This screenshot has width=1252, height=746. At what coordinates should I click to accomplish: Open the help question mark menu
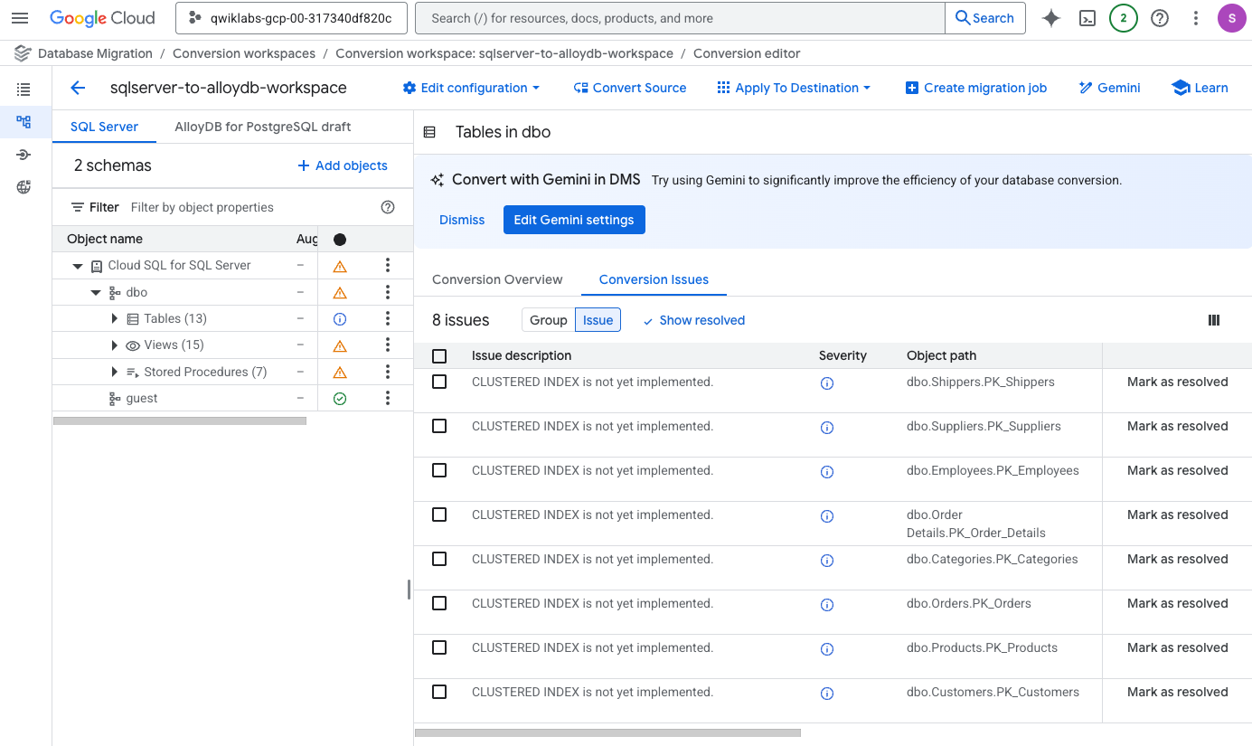(x=1160, y=18)
